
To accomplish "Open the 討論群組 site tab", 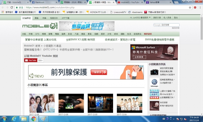I will [x=27, y=18].
